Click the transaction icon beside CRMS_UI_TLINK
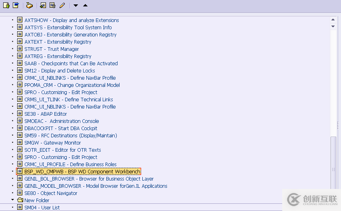The width and height of the screenshot is (341, 211). point(20,99)
